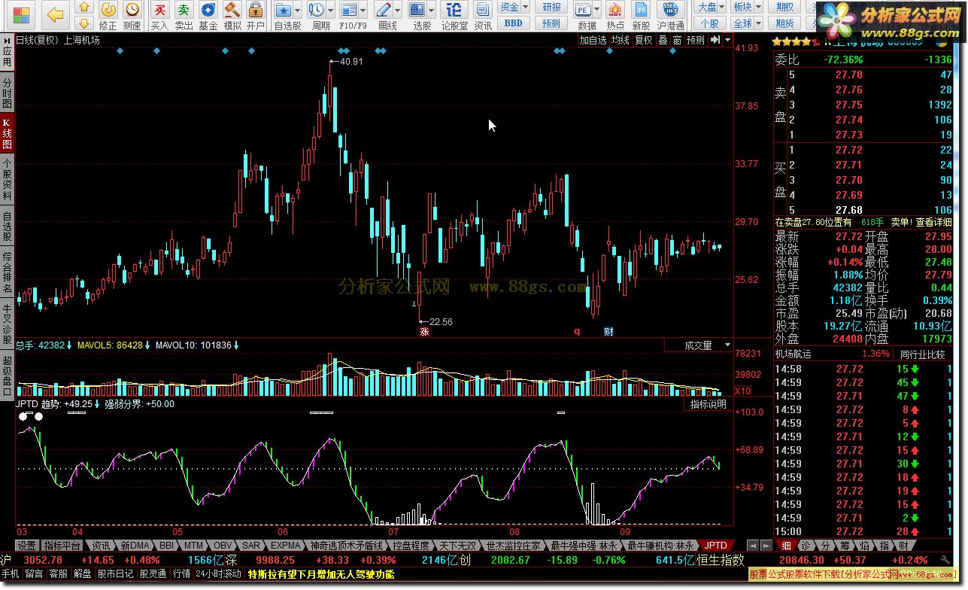Screen dimensions: 968x590
Task: Expand the F10/F9 dropdown arrow
Action: [363, 10]
